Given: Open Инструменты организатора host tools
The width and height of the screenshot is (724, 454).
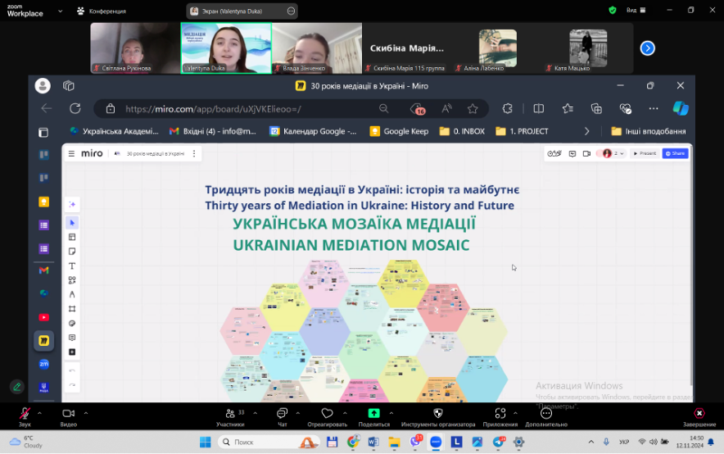Looking at the screenshot, I should (x=437, y=416).
